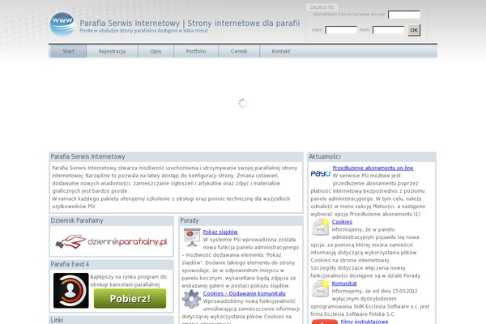This screenshot has width=486, height=324.
Task: Click the Dziennik Parafialny section header
Action: coord(77,220)
